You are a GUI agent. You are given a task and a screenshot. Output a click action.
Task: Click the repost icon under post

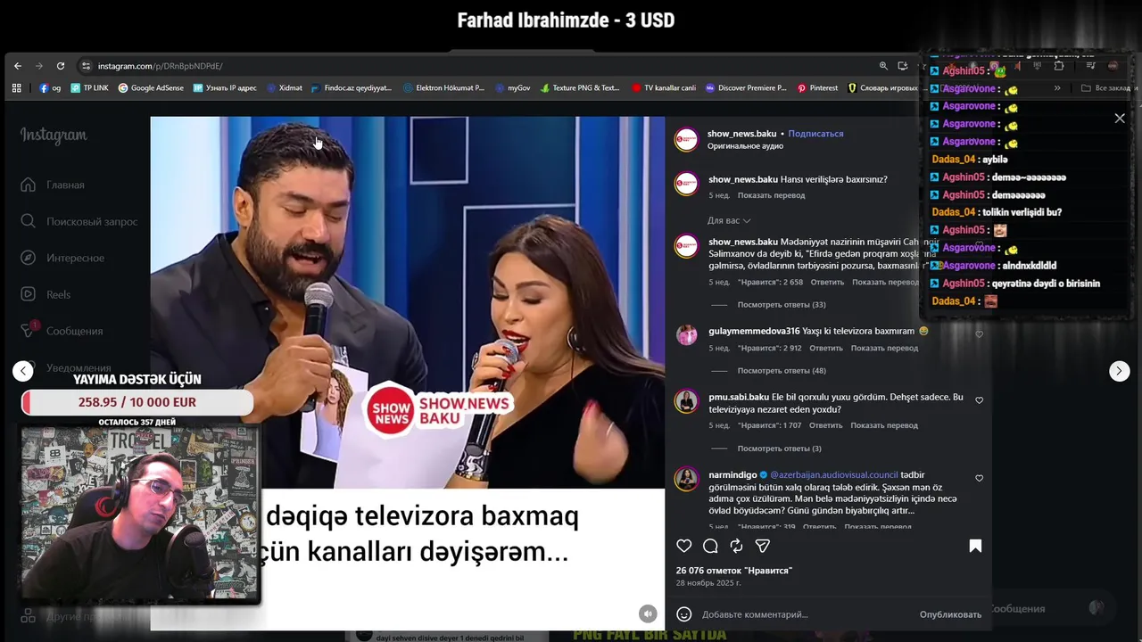(x=736, y=546)
